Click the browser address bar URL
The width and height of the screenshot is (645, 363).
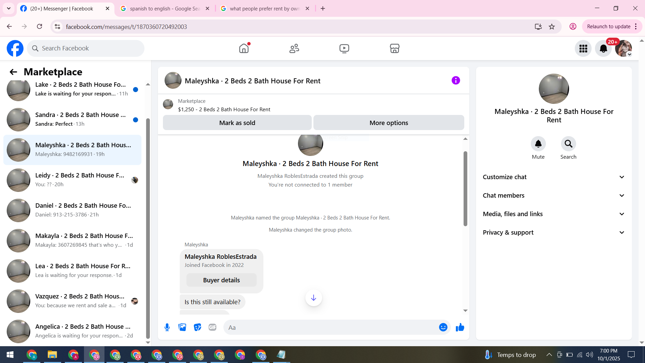click(x=126, y=27)
